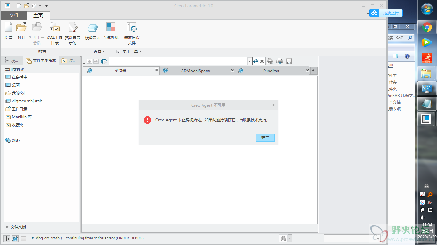Switch to the Favorites (收...) navigator tab
Screen dimensions: 437x245
coord(69,61)
